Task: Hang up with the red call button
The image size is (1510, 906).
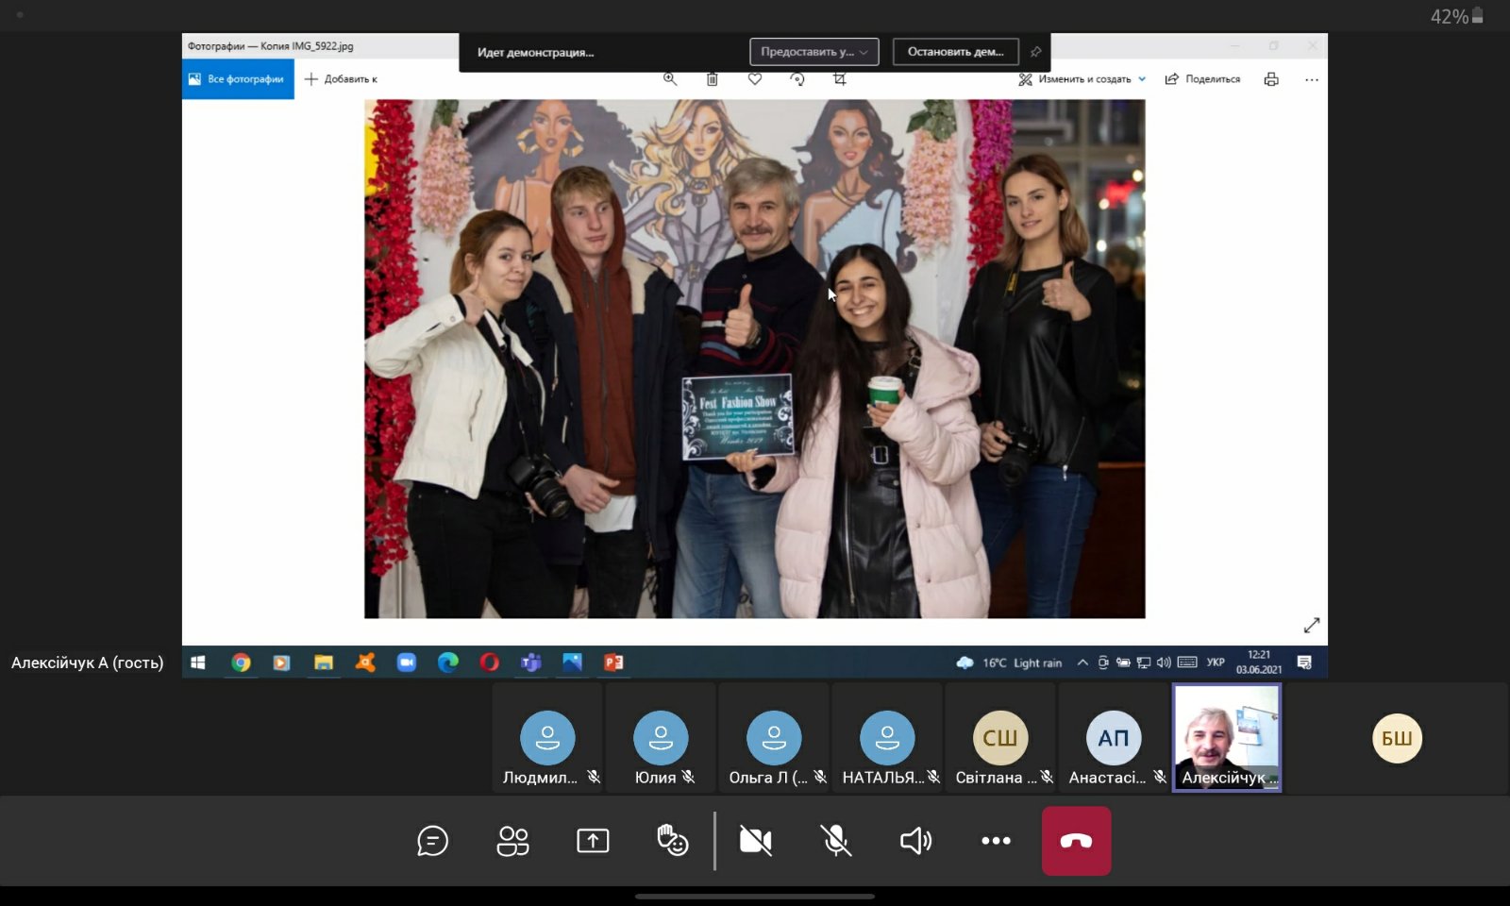Action: click(1076, 841)
